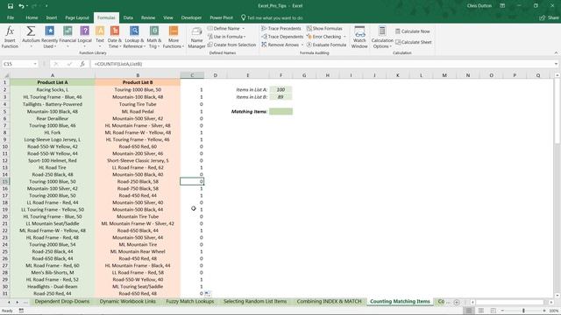Select cell 'Racing Socks, L'
The height and width of the screenshot is (315, 561).
(53, 89)
